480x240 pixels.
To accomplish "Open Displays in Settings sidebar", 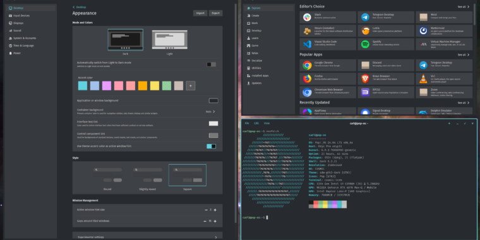I will point(31,23).
